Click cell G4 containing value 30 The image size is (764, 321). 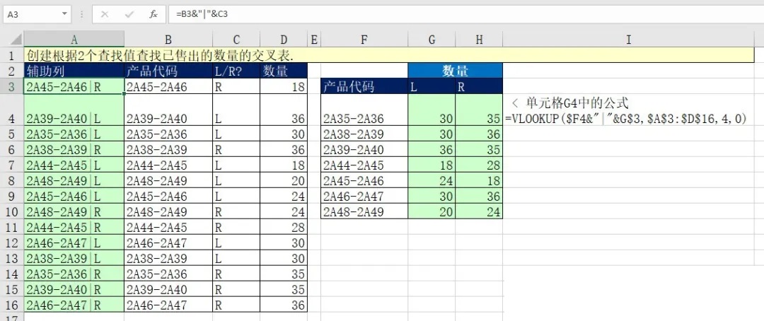[432, 119]
